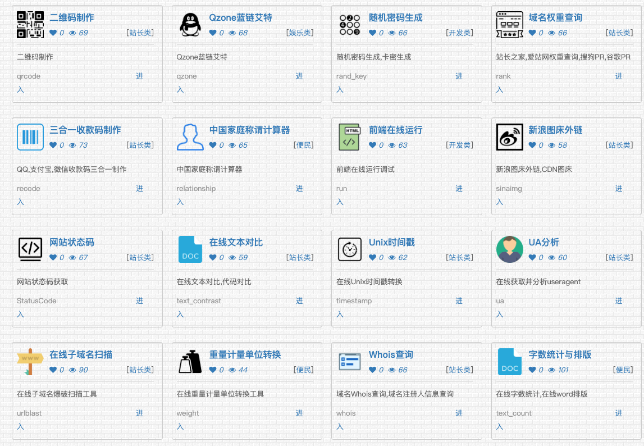Click the avatar icon for UA分析

coord(509,249)
